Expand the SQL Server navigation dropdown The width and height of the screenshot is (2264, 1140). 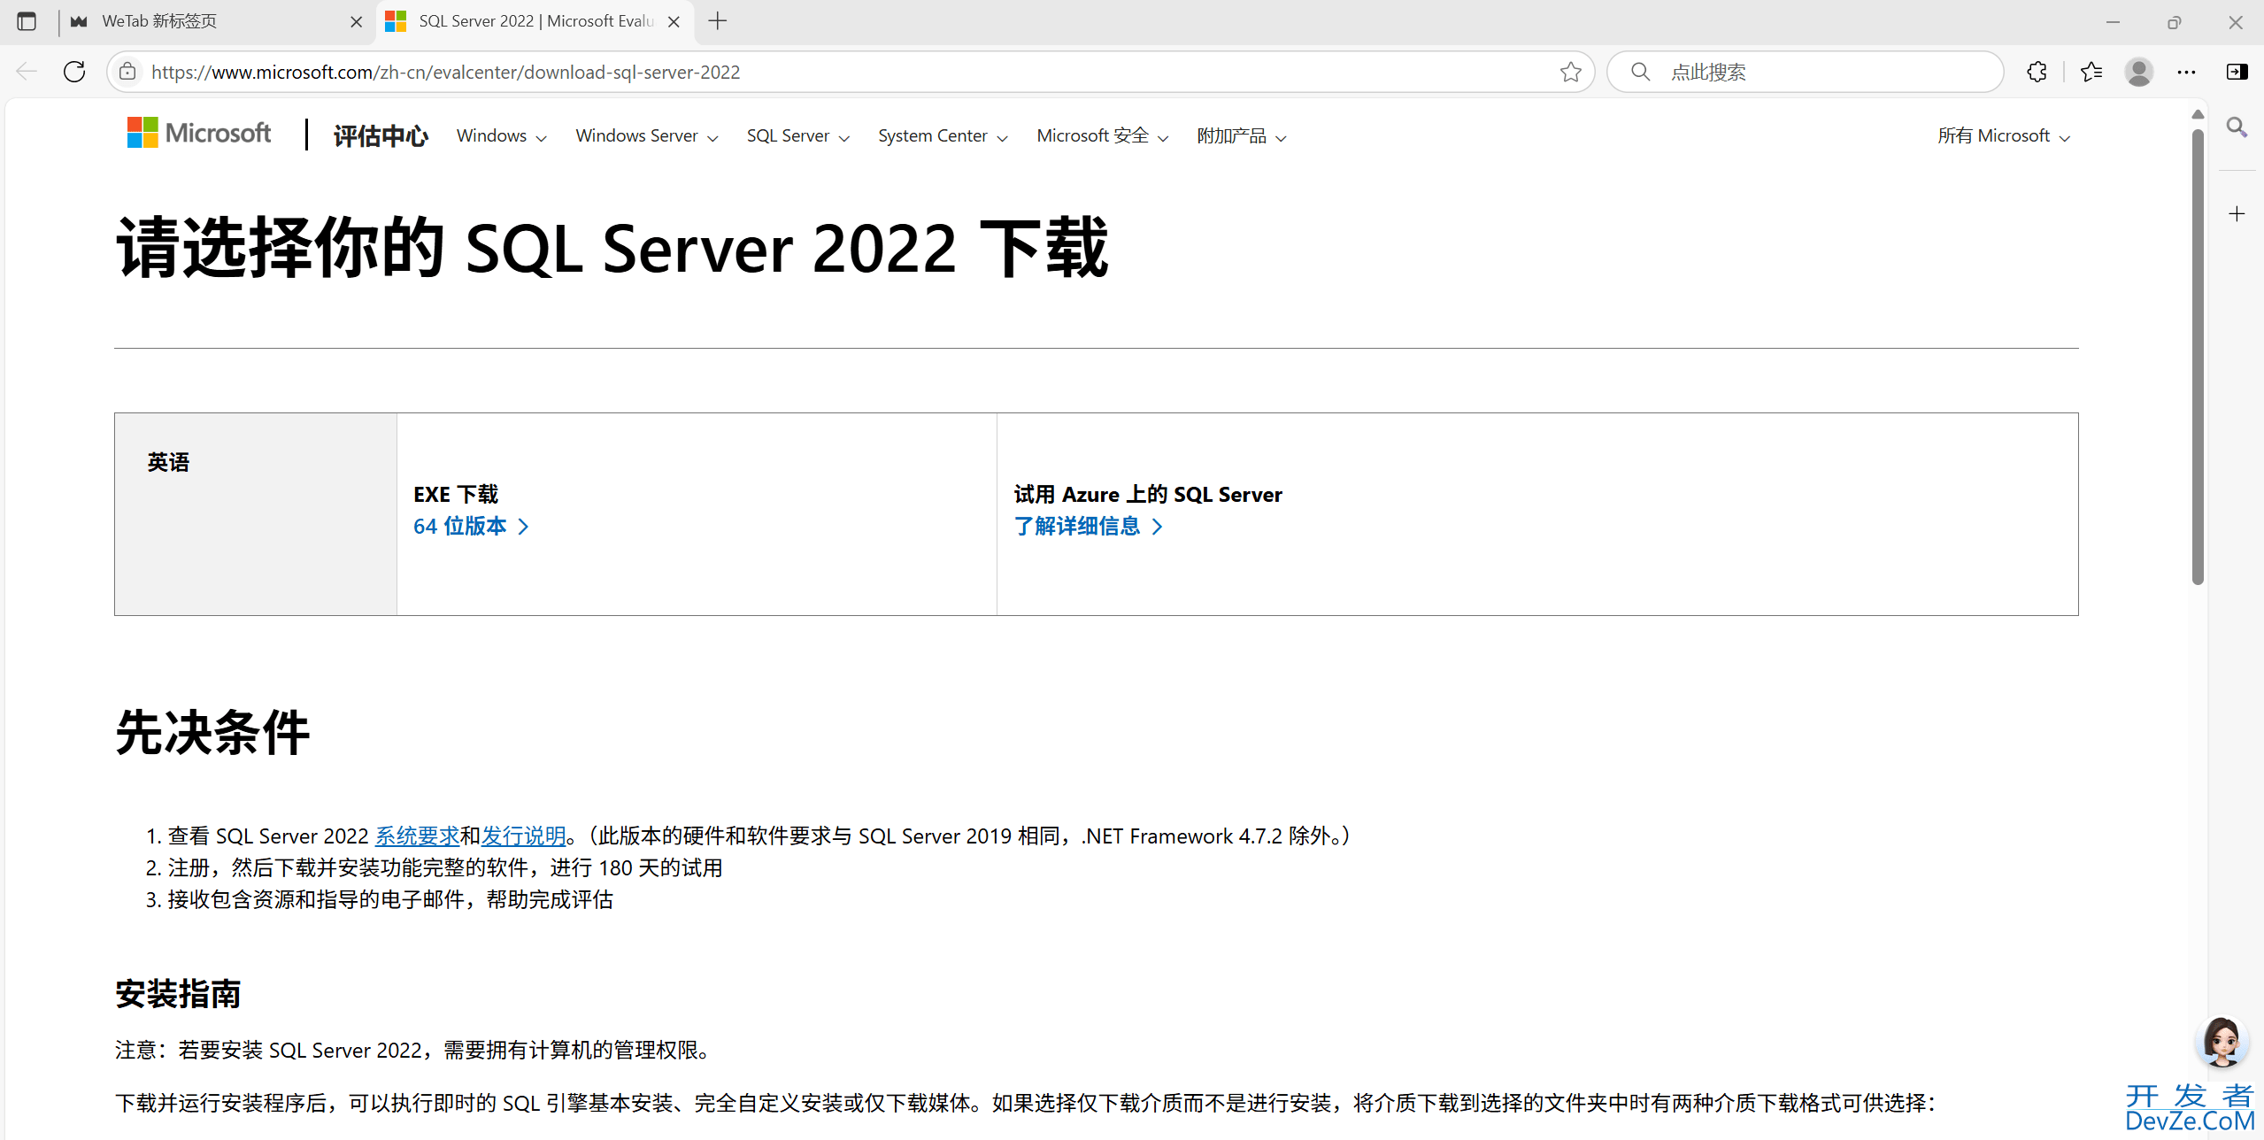coord(797,136)
